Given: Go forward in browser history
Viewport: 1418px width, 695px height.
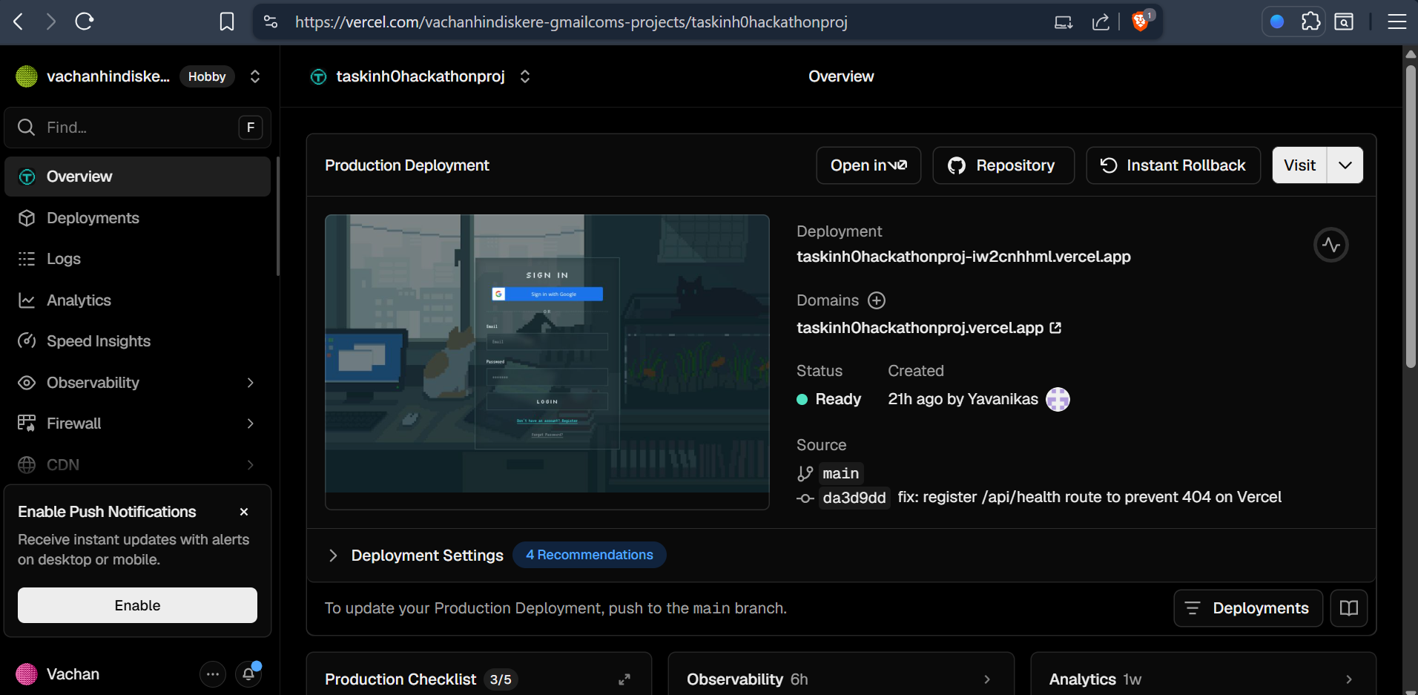Looking at the screenshot, I should tap(51, 22).
